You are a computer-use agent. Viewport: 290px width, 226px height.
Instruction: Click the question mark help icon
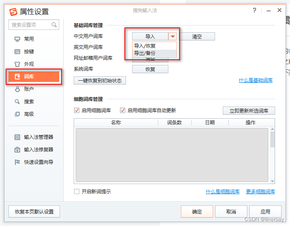(x=255, y=10)
